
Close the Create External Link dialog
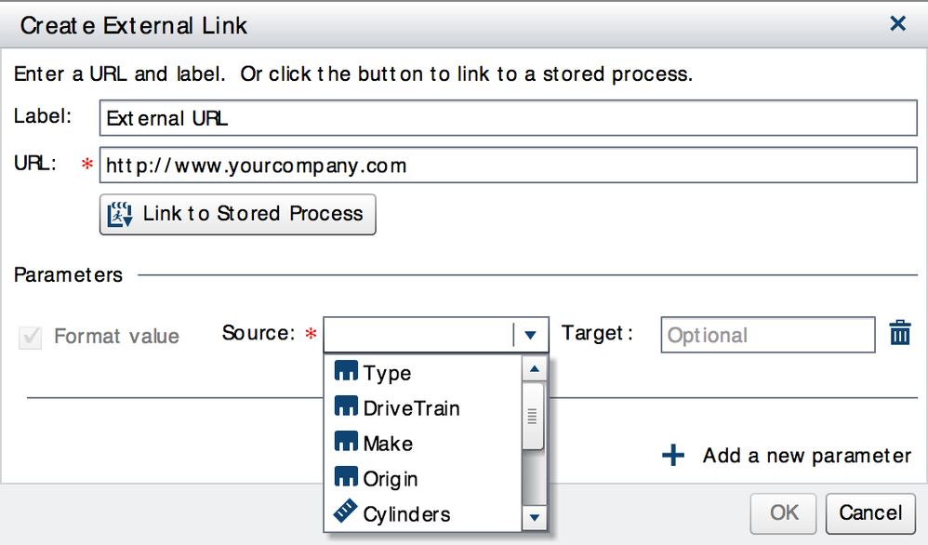(897, 24)
